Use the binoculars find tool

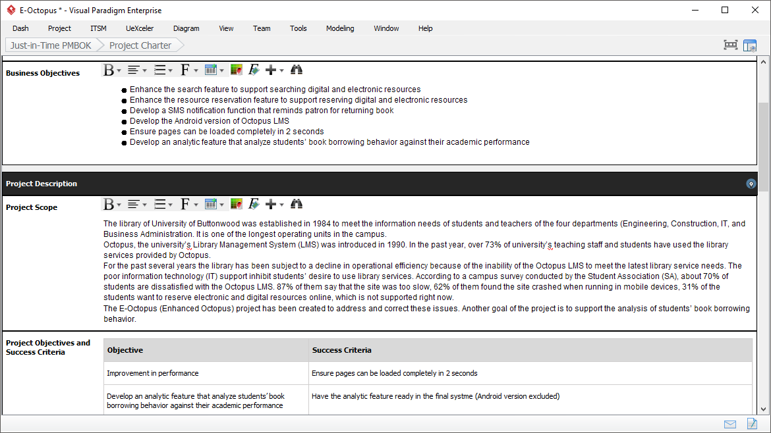click(x=296, y=69)
